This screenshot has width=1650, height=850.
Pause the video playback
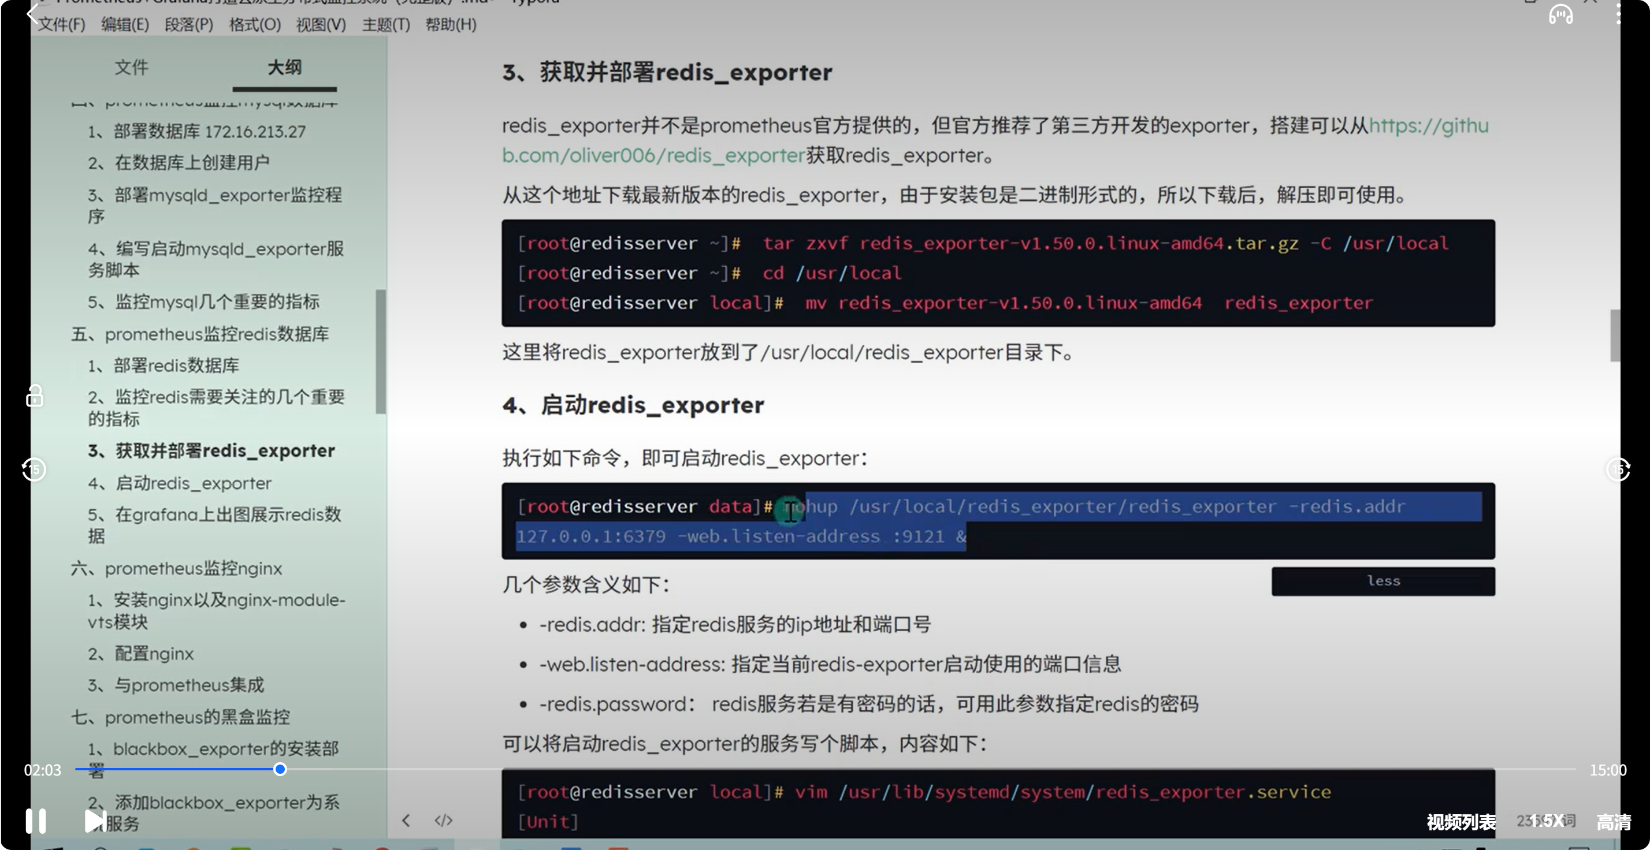tap(35, 821)
